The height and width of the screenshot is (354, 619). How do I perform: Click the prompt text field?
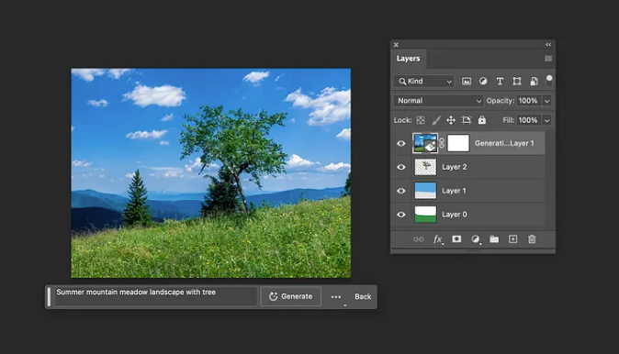155,296
